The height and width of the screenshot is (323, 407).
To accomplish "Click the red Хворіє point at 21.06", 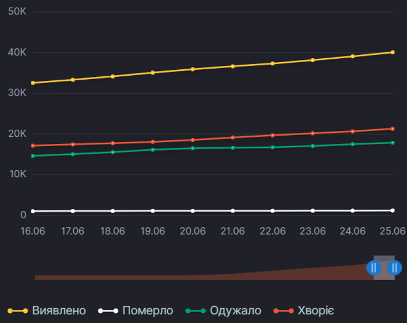I will tap(233, 137).
